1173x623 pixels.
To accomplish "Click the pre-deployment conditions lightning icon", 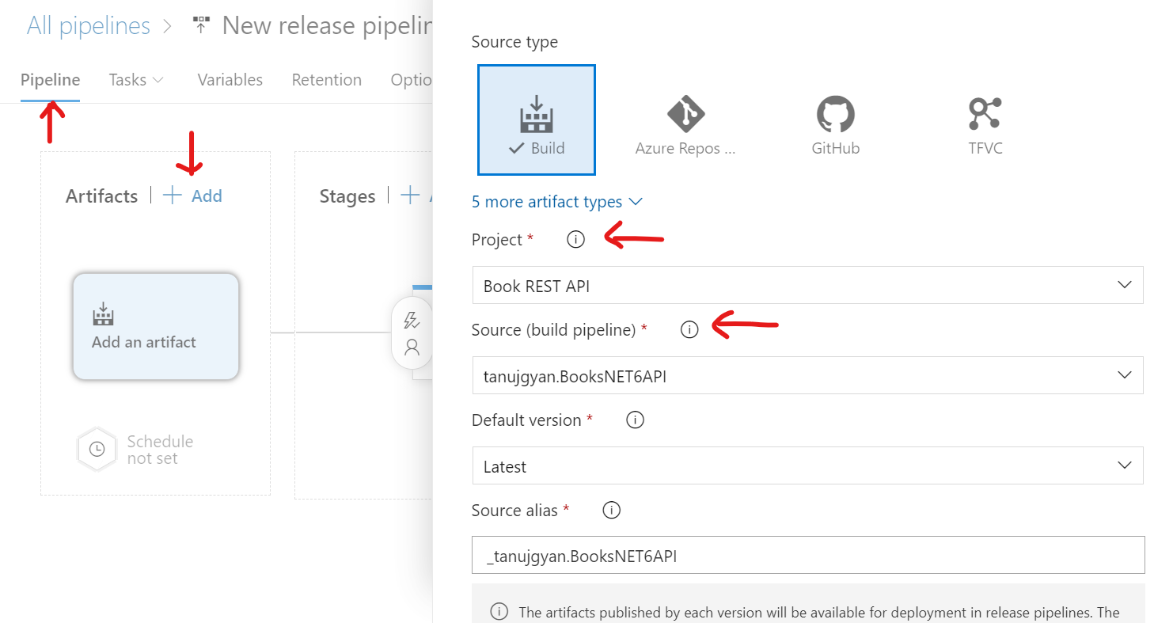I will coord(412,320).
